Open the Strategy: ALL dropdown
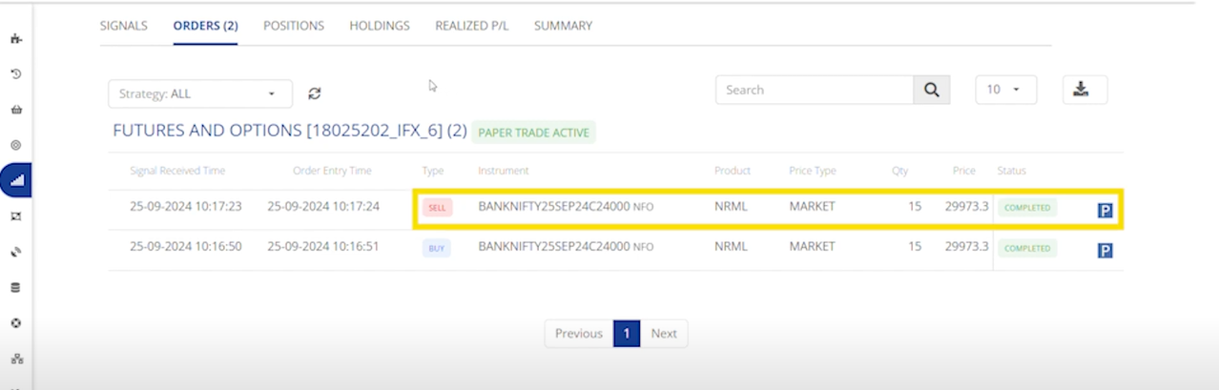Image resolution: width=1219 pixels, height=390 pixels. [x=197, y=93]
